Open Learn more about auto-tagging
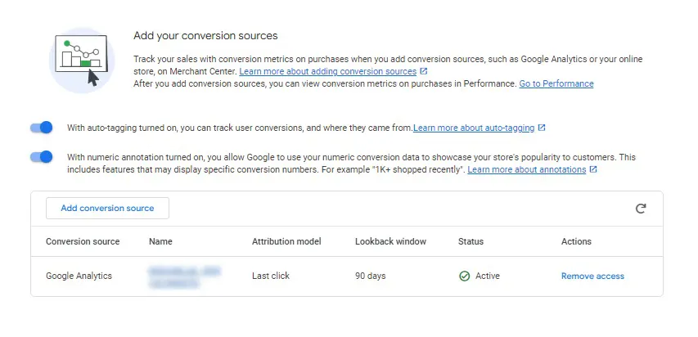Image resolution: width=698 pixels, height=337 pixels. (x=474, y=128)
